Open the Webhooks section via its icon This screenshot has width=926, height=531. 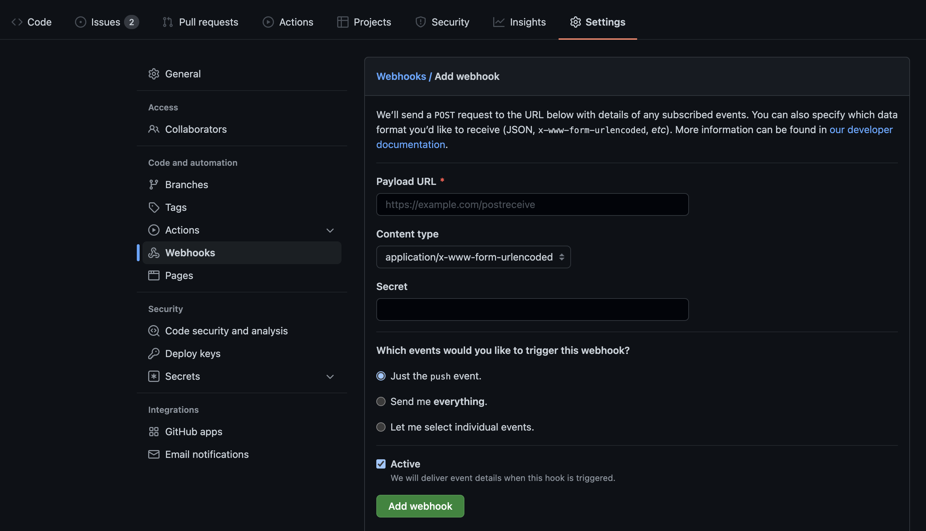154,253
